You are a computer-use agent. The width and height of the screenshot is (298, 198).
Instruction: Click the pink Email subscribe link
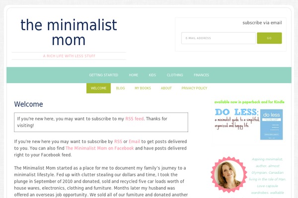click(135, 142)
